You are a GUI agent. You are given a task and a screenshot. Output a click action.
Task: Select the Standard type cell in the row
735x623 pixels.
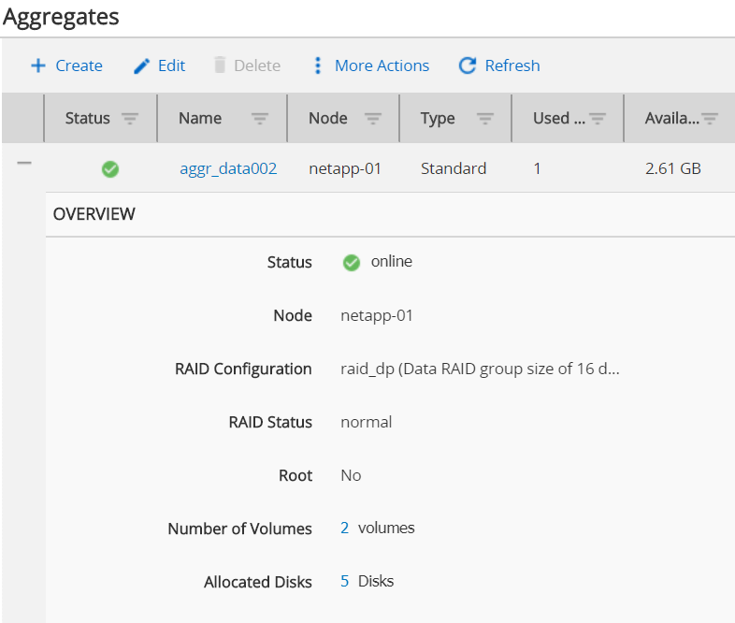454,169
